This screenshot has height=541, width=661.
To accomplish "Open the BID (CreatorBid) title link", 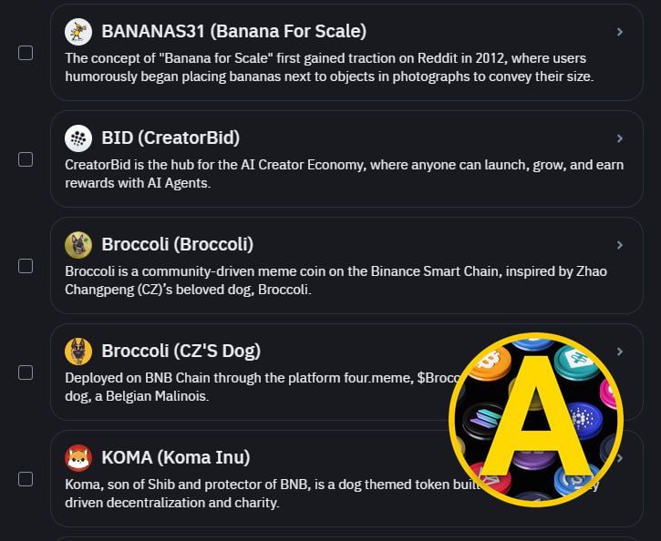I will click(x=170, y=138).
